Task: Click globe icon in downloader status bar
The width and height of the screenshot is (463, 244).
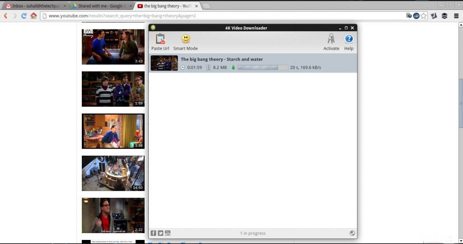Action: tap(352, 233)
